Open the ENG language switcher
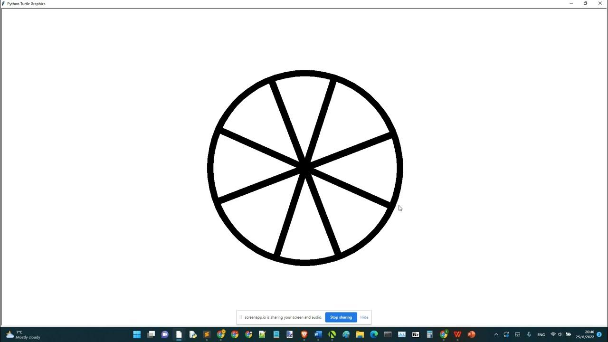 tap(541, 334)
